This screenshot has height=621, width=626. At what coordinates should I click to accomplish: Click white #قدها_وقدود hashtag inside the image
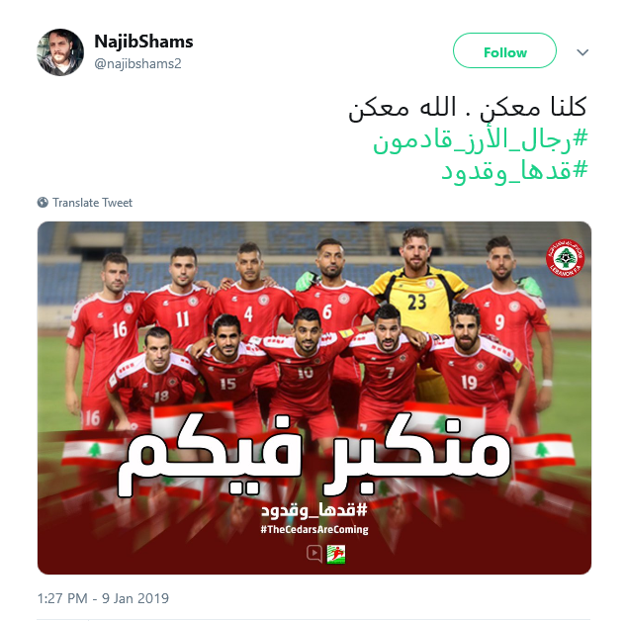tap(314, 510)
